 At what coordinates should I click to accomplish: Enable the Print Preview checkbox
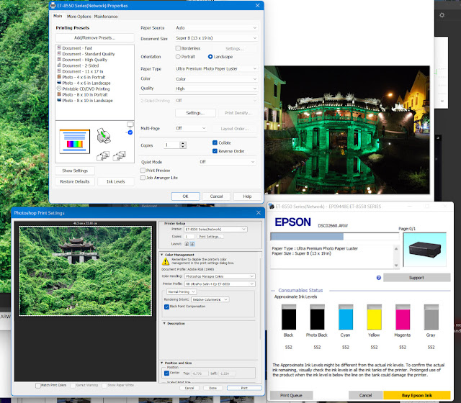[x=143, y=171]
